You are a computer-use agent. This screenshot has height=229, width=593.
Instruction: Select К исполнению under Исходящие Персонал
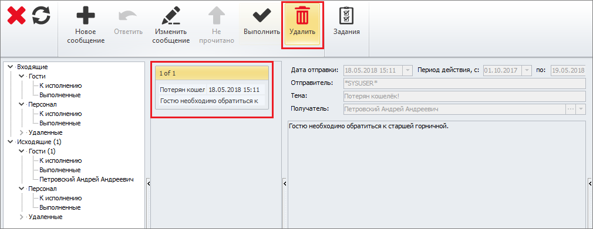(60, 198)
